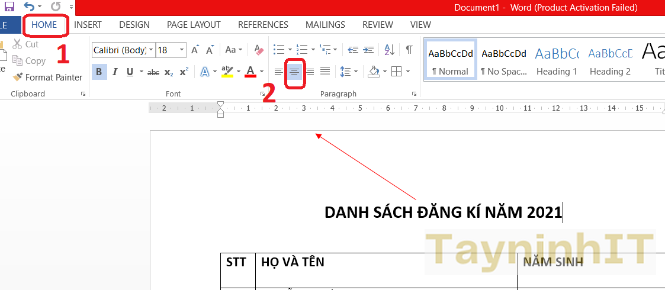Open the font size dropdown

tap(182, 50)
